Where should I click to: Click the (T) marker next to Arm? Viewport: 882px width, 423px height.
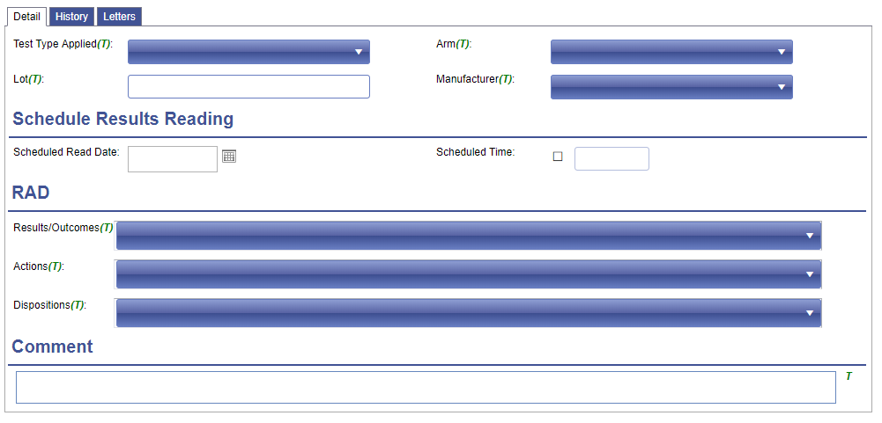(x=463, y=44)
